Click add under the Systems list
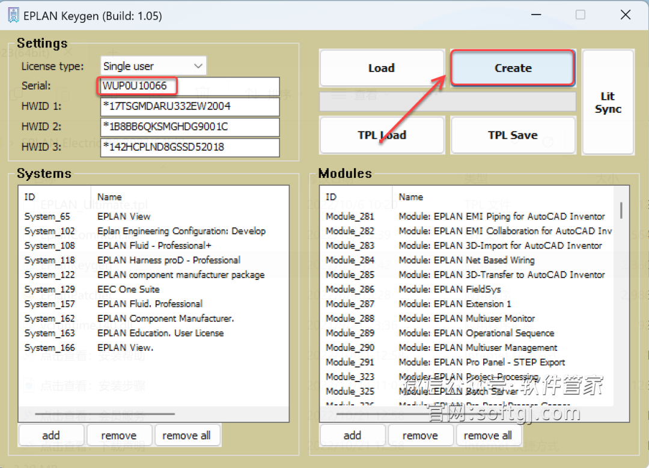The image size is (649, 468). (51, 436)
